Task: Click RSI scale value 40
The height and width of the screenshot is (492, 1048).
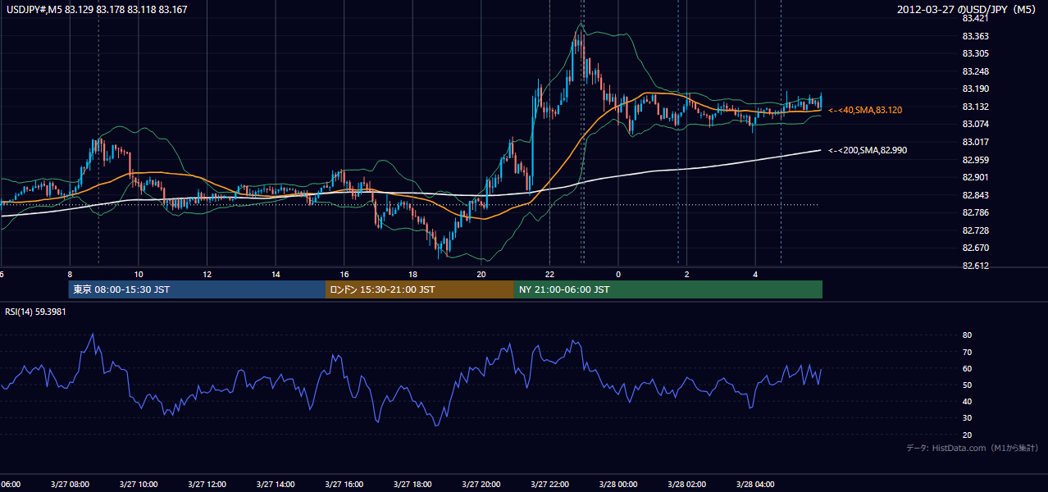Action: pos(967,402)
